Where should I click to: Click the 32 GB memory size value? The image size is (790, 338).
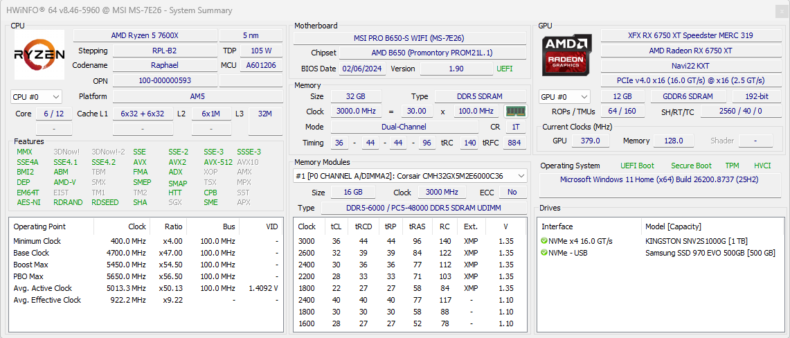point(356,97)
